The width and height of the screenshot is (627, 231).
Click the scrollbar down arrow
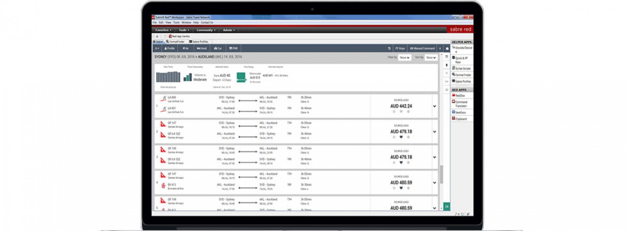pyautogui.click(x=442, y=208)
